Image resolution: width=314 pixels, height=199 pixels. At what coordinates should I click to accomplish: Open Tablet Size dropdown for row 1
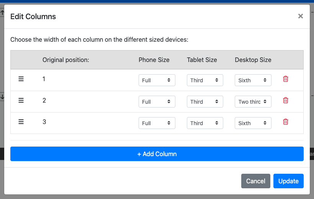click(205, 80)
